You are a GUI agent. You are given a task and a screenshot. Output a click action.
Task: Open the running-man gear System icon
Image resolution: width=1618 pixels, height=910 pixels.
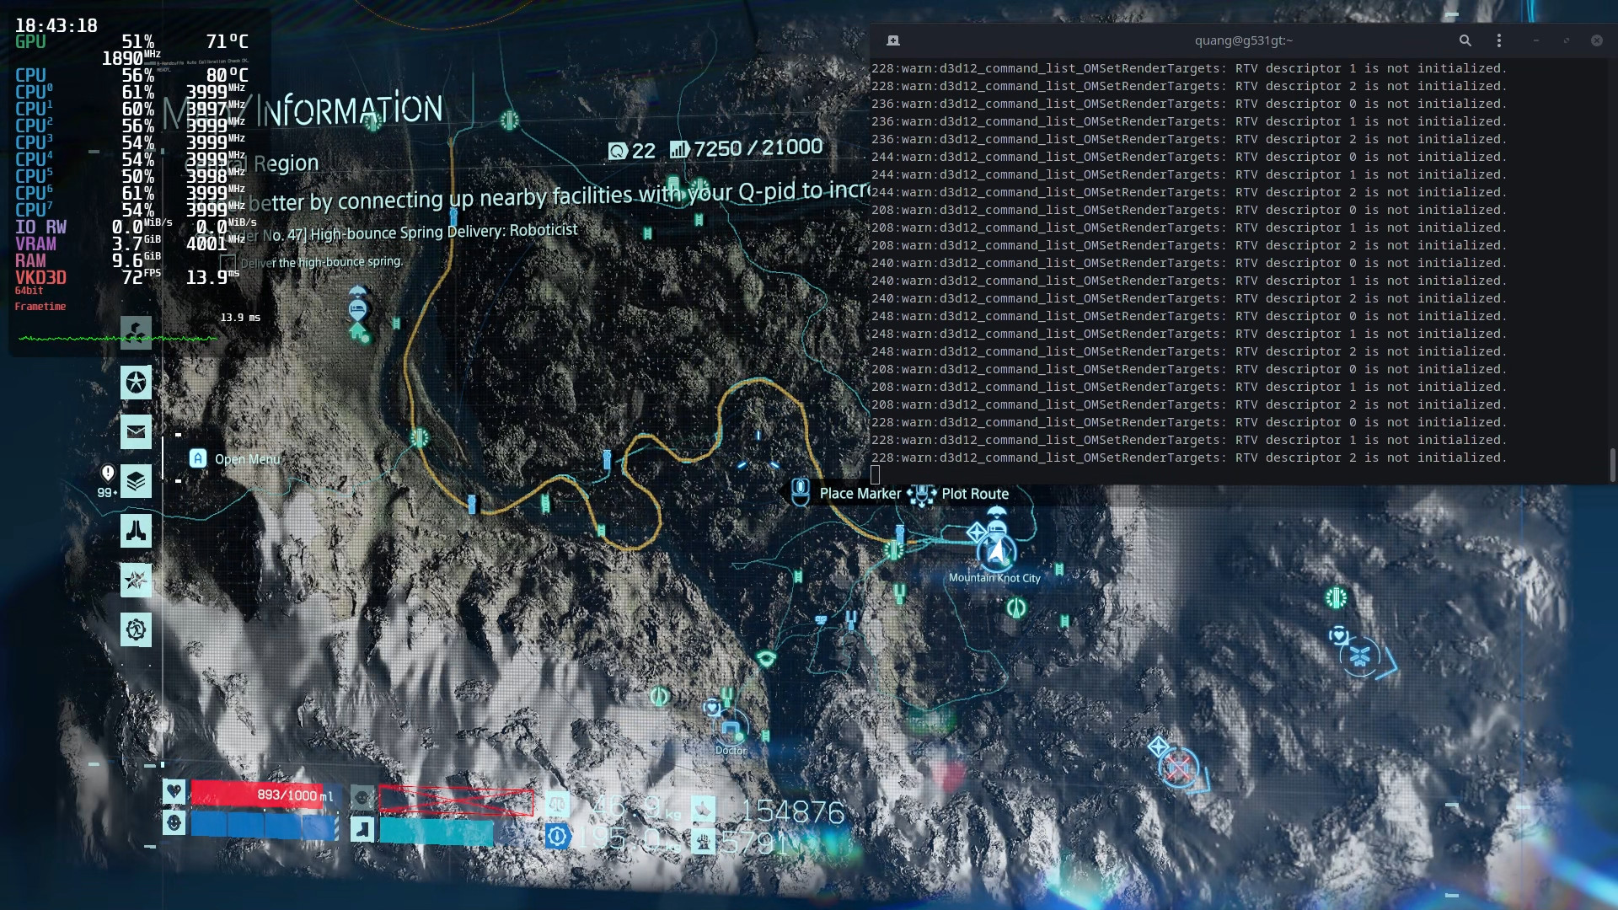tap(136, 629)
